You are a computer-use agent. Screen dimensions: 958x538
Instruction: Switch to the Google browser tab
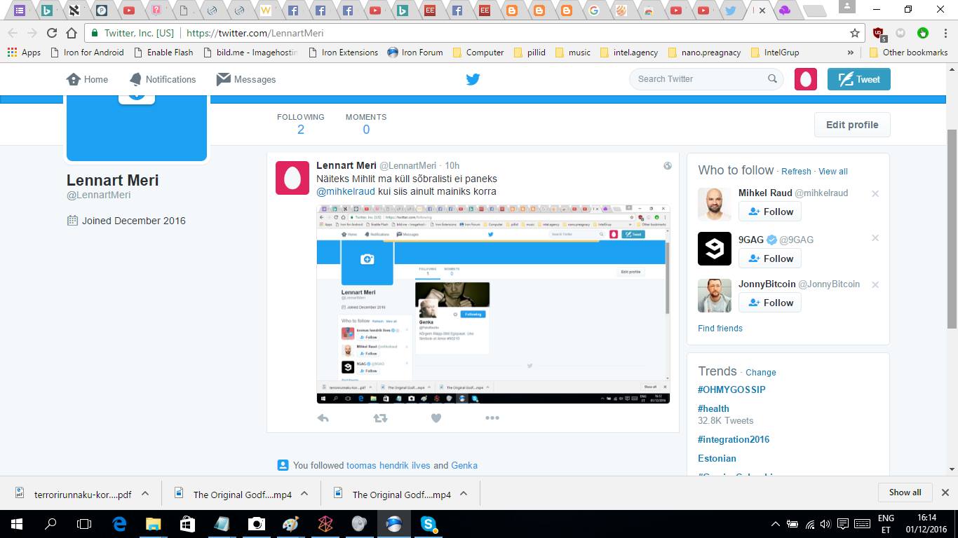[x=594, y=11]
